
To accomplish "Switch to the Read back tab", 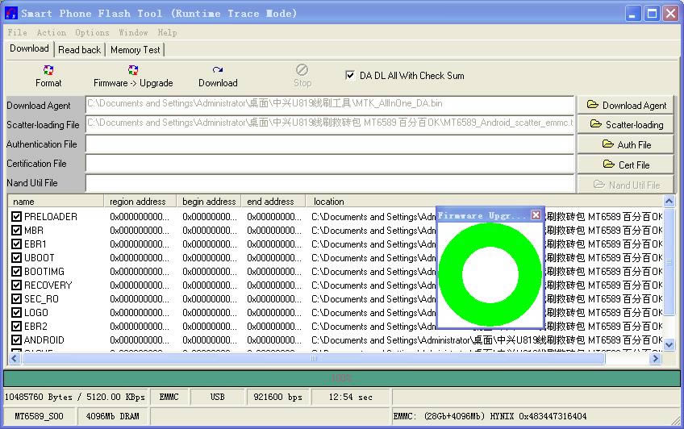I will 80,50.
